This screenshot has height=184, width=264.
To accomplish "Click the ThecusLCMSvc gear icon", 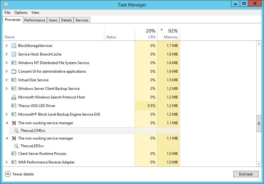I will point(16,131).
